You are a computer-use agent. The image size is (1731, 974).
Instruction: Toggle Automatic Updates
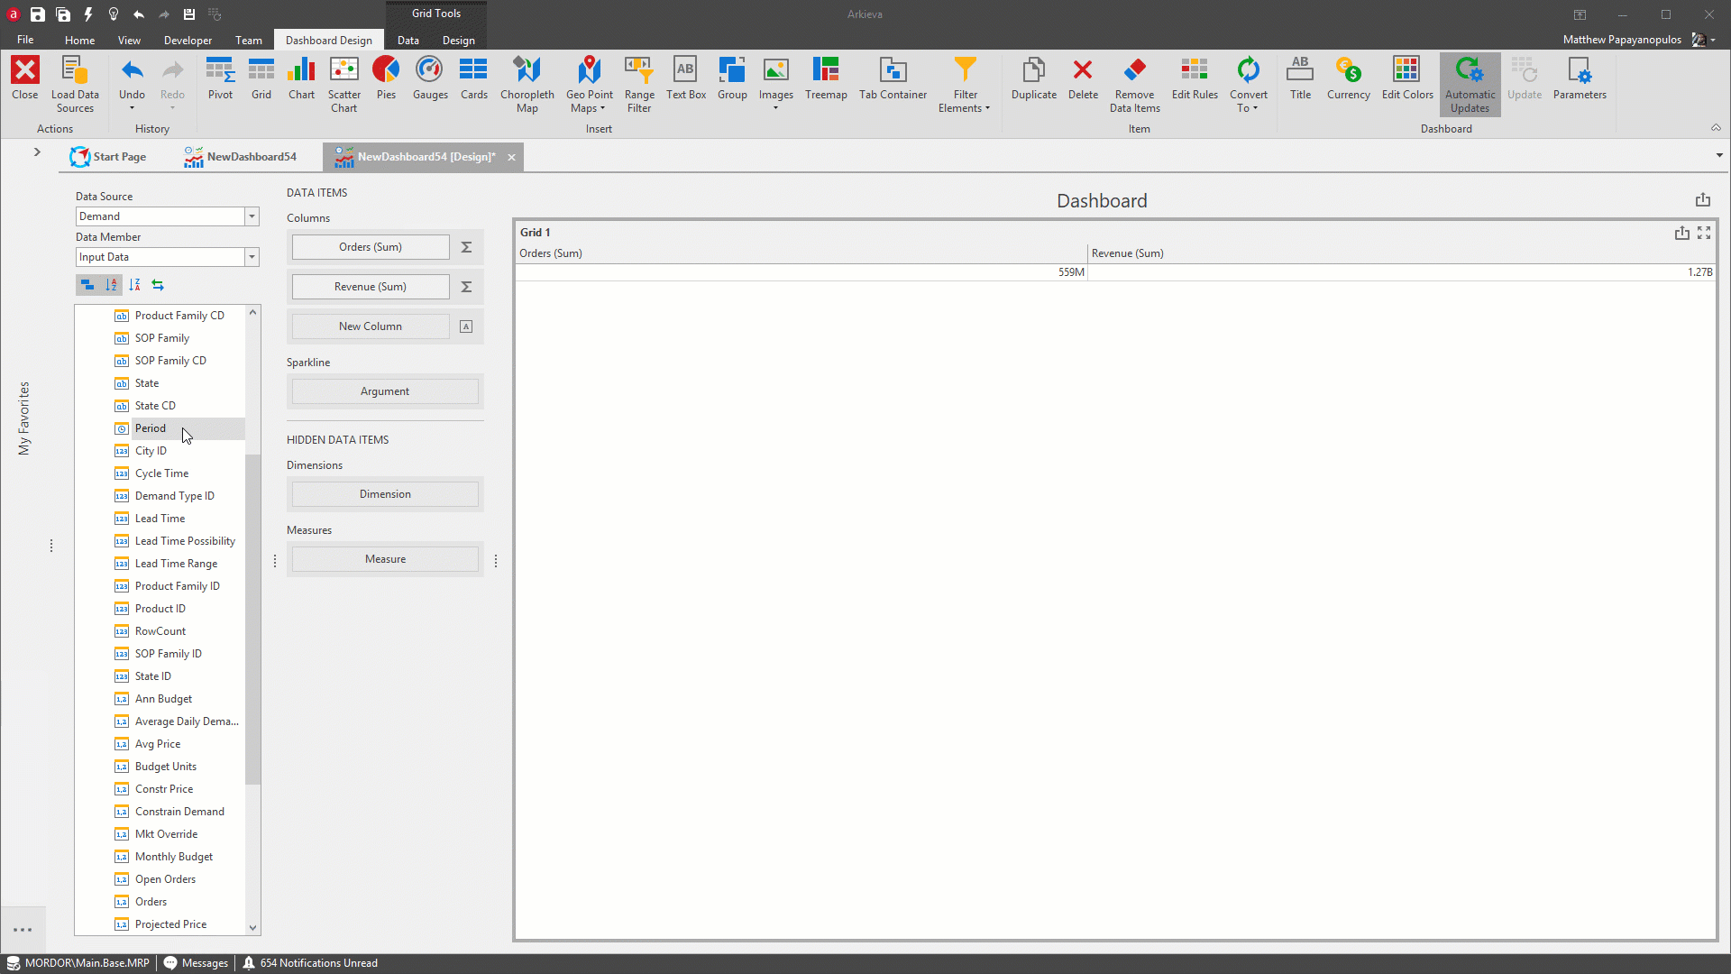(x=1470, y=85)
